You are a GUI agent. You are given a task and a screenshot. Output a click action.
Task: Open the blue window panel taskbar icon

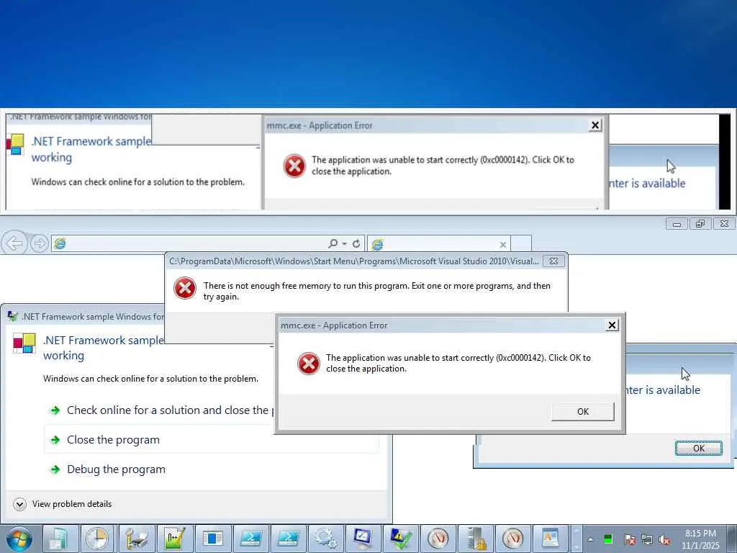(x=213, y=539)
